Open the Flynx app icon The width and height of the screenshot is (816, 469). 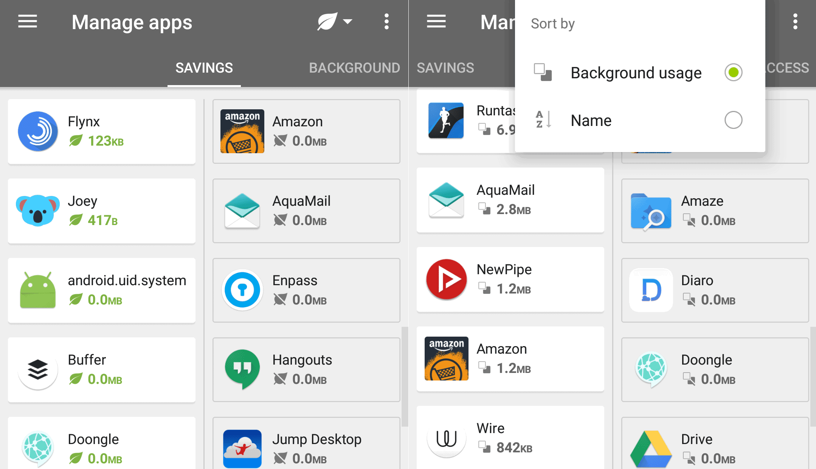[x=38, y=131]
